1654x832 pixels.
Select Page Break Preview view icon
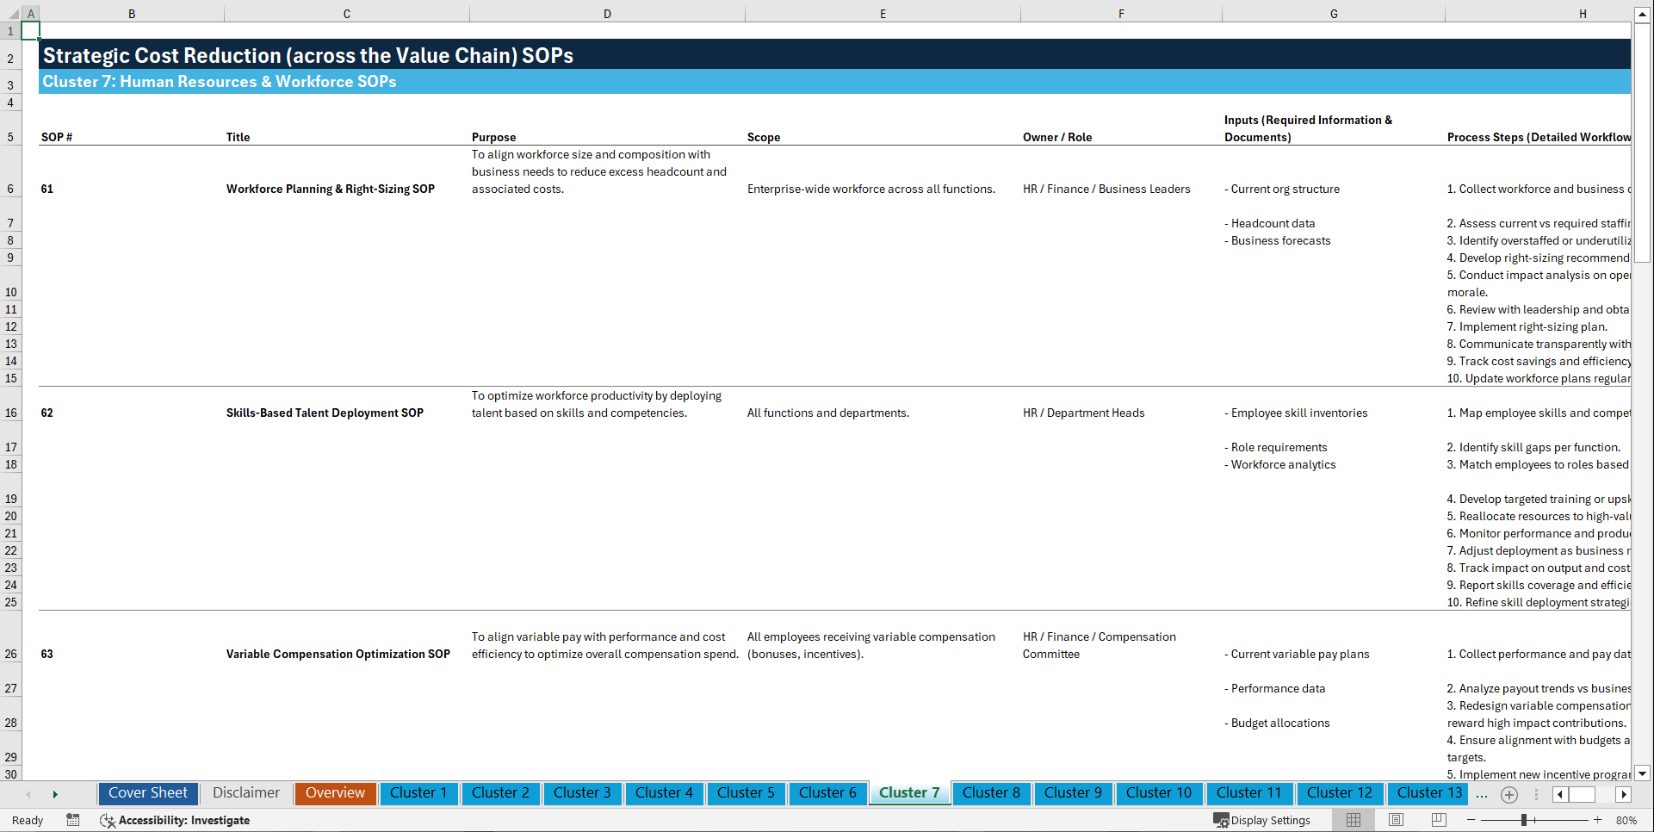(1438, 821)
